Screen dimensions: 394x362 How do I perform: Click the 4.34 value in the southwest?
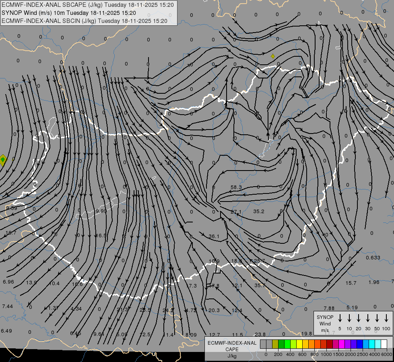pyautogui.click(x=76, y=309)
